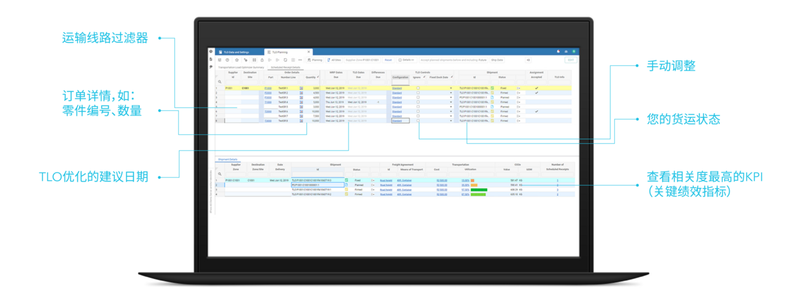Click the star favorites icon in toolbar
The height and width of the screenshot is (305, 791).
tap(236, 60)
